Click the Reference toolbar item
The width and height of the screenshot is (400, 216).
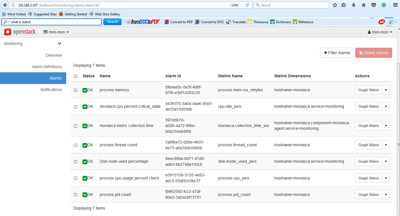click(303, 22)
